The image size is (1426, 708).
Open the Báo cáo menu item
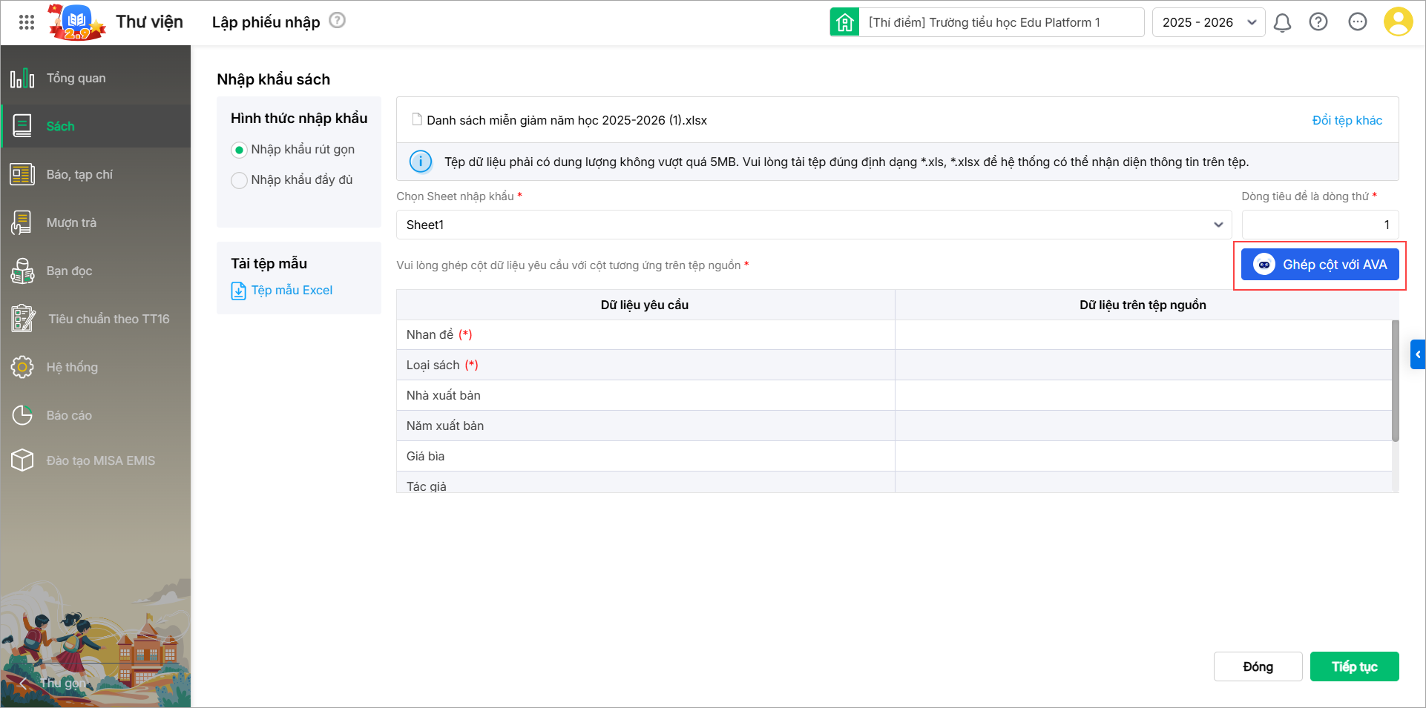(x=69, y=415)
